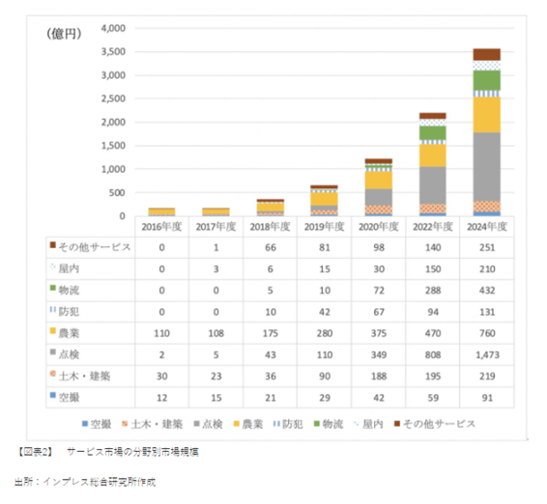The width and height of the screenshot is (547, 504).
Task: Click the brown その他サービス legend marker at bottom
Action: coord(396,424)
